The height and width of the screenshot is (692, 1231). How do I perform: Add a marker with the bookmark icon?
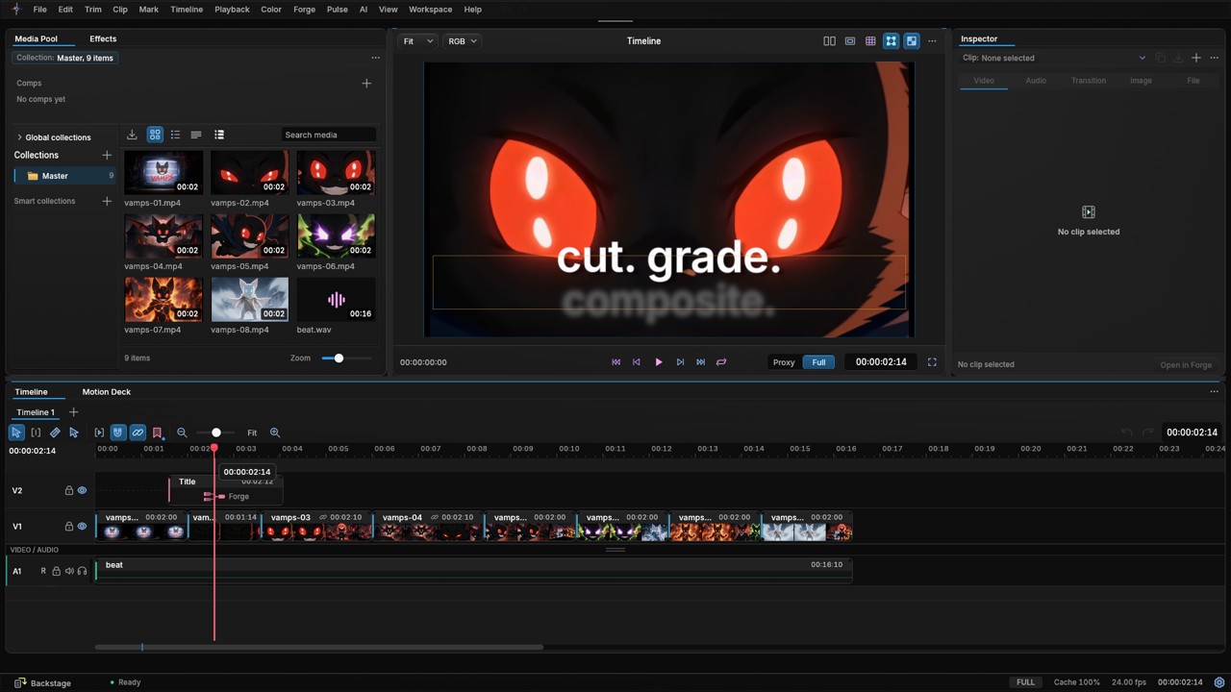158,432
